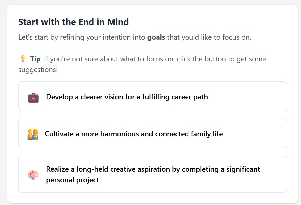Click the 'Start with the End in Mind' heading
The width and height of the screenshot is (301, 205).
73,22
